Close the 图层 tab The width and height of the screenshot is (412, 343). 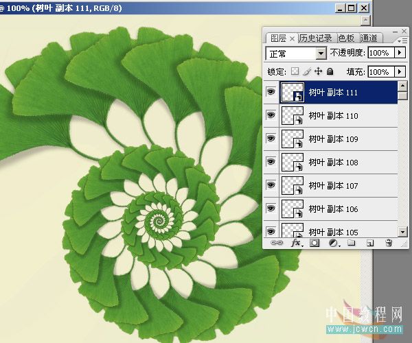click(293, 39)
